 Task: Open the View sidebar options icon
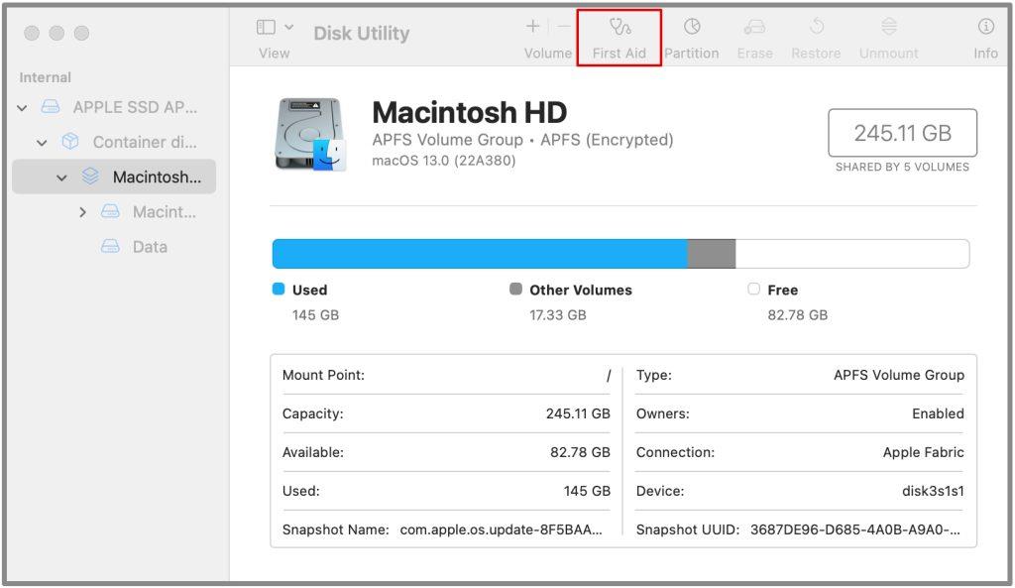[x=266, y=27]
